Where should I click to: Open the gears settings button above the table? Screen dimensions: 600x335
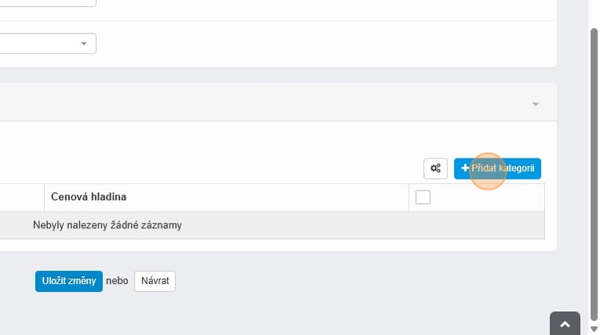click(435, 168)
